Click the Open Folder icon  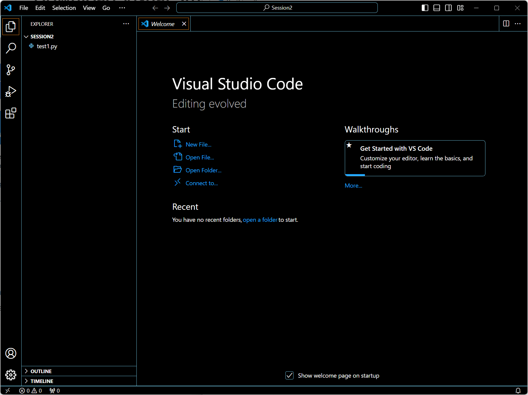178,170
